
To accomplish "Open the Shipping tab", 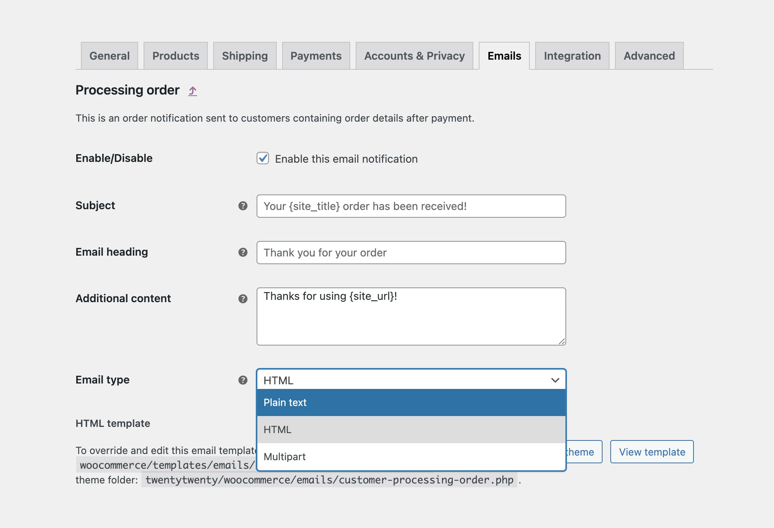I will click(x=245, y=56).
